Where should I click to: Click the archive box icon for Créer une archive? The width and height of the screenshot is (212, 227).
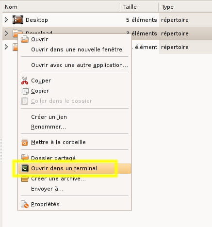coord(25,179)
